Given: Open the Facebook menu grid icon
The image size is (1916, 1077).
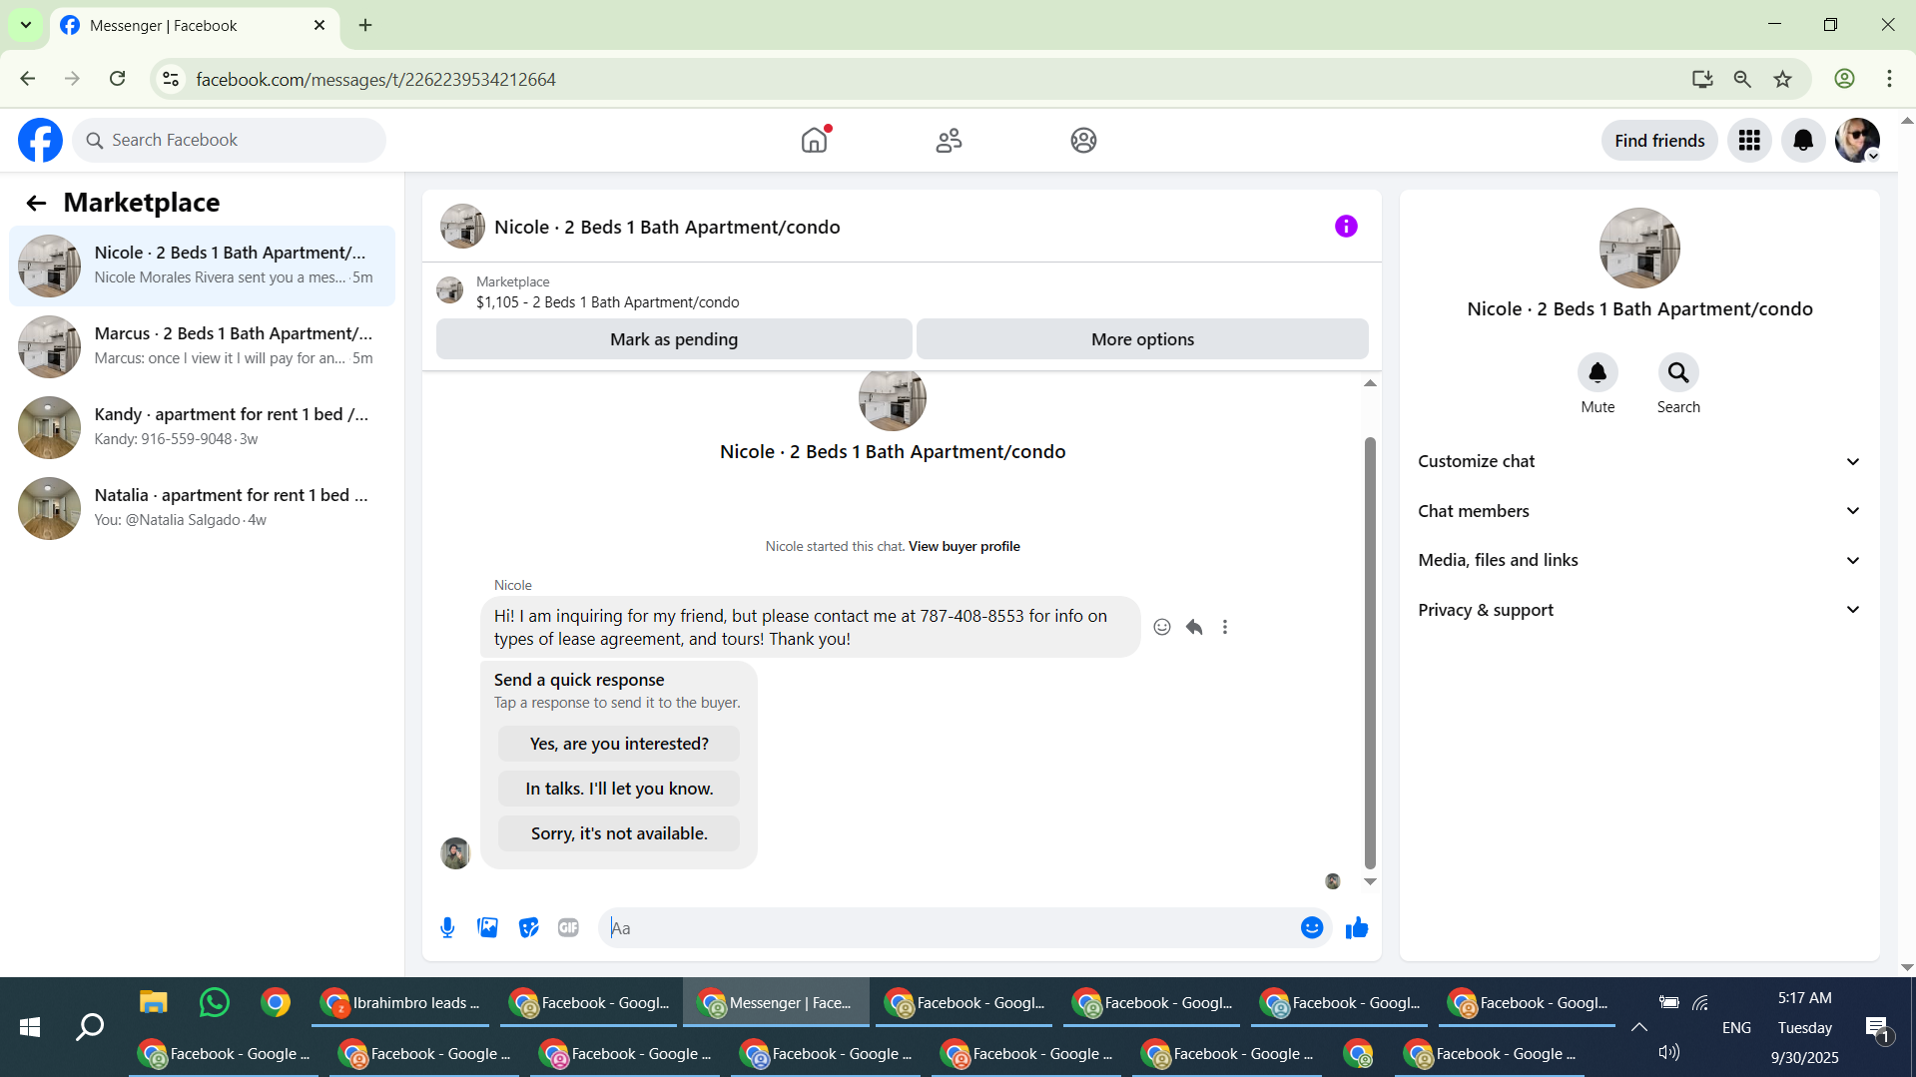Looking at the screenshot, I should coord(1749,140).
